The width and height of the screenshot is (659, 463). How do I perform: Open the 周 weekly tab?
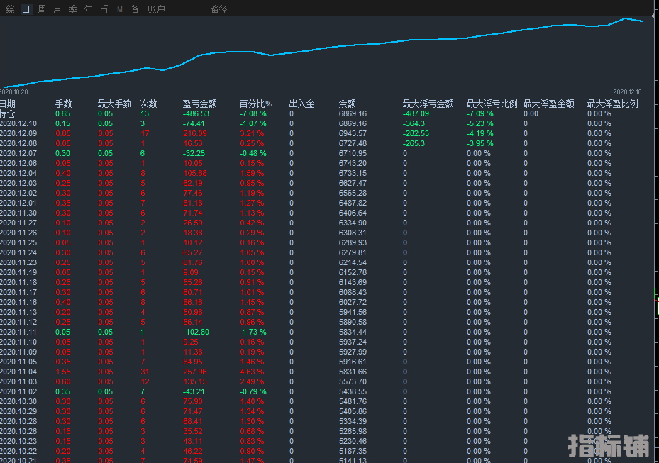pos(42,9)
